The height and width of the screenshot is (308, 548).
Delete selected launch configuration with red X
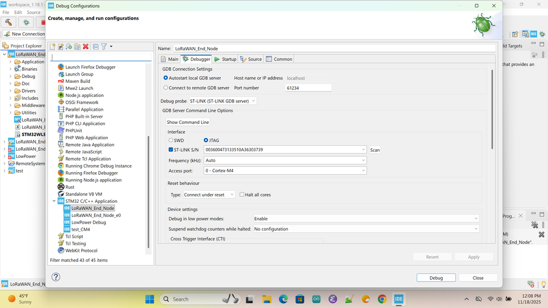[86, 47]
